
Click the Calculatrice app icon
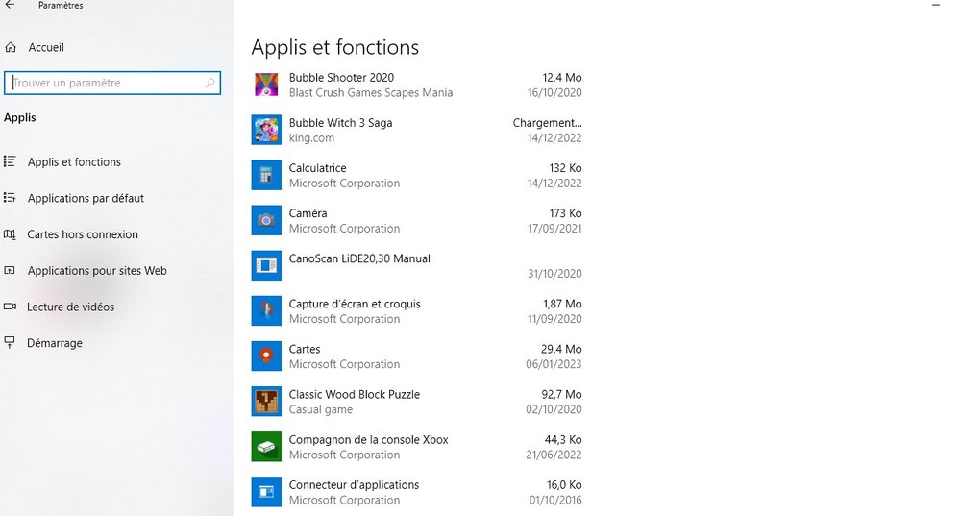coord(266,175)
